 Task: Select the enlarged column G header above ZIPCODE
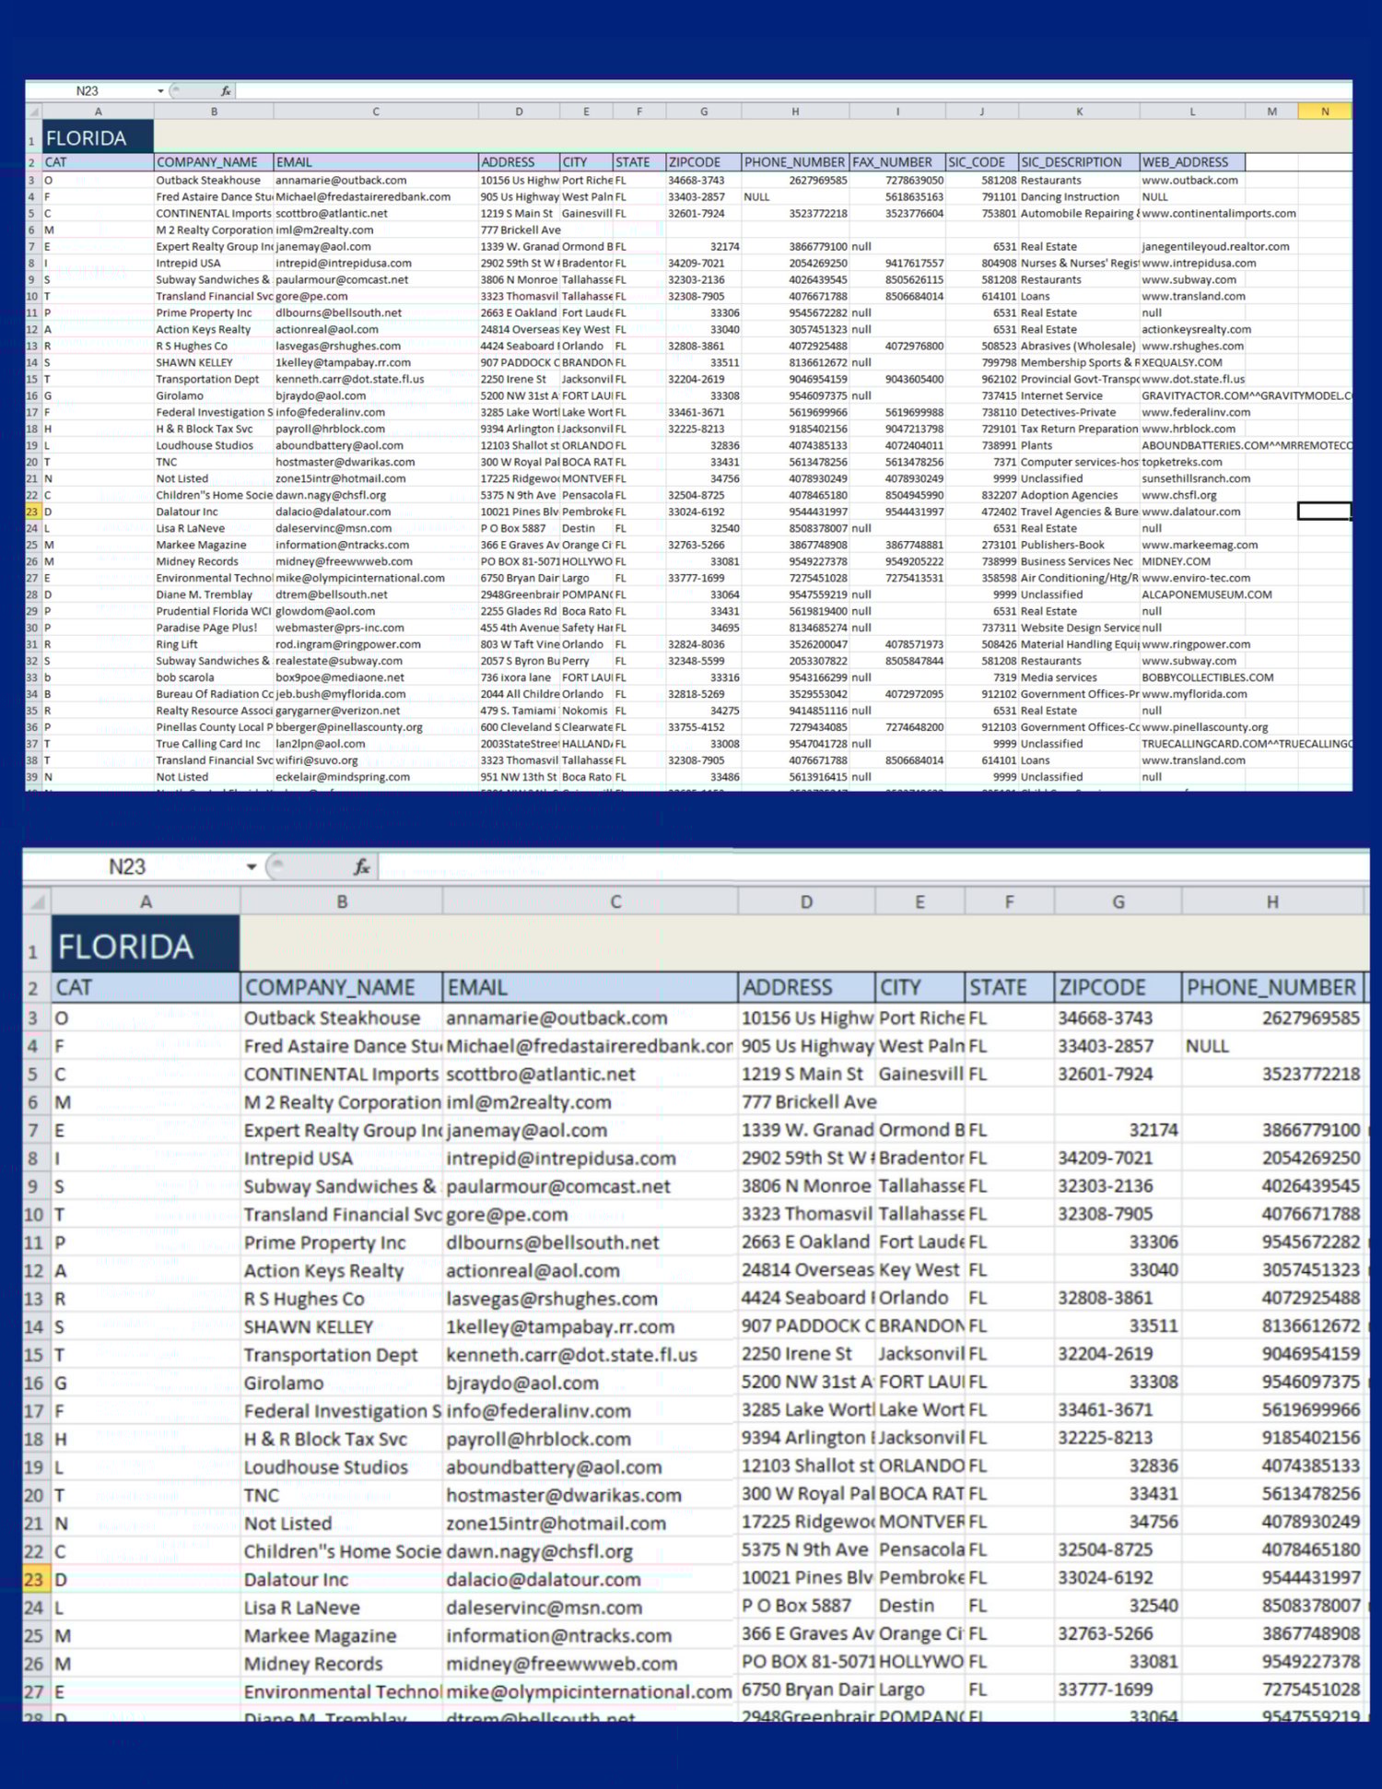pyautogui.click(x=1118, y=901)
